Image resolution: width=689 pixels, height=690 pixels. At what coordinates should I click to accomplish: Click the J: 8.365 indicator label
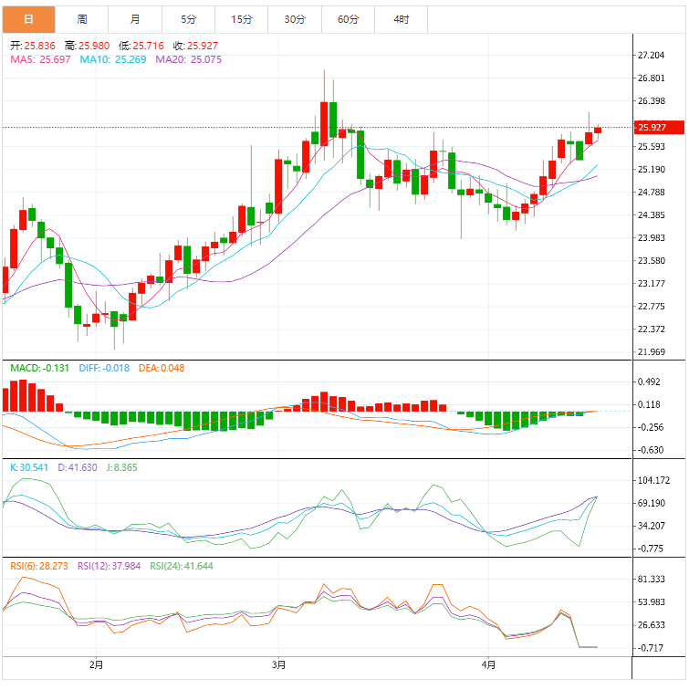pos(122,467)
